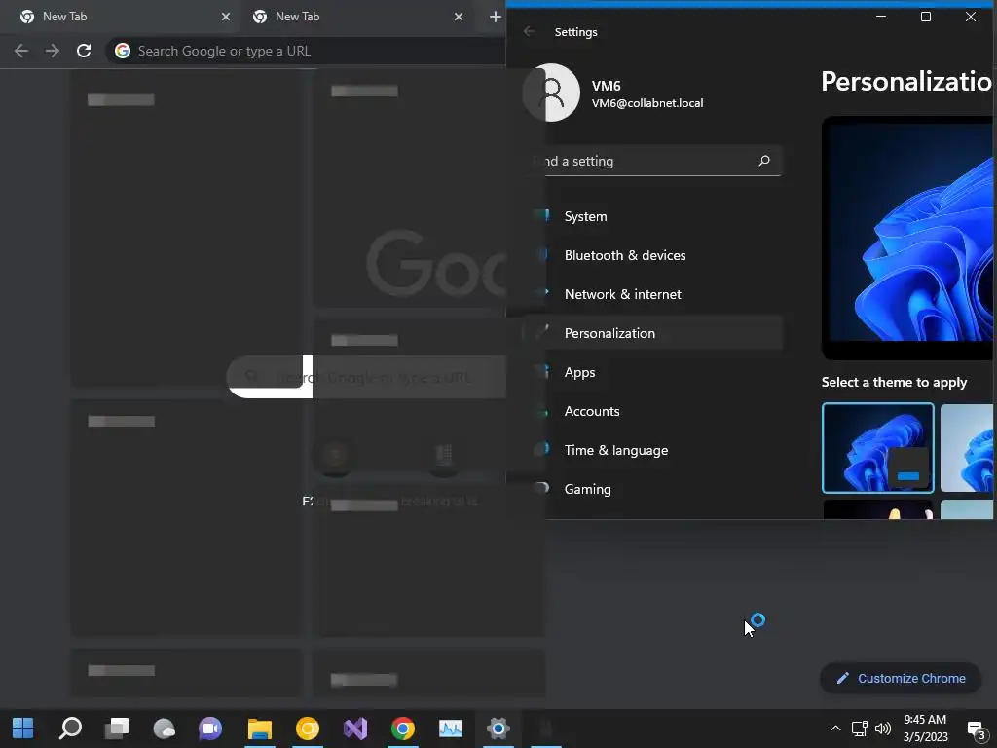Open Apps settings
Viewport: 997px width, 748px height.
pyautogui.click(x=652, y=372)
